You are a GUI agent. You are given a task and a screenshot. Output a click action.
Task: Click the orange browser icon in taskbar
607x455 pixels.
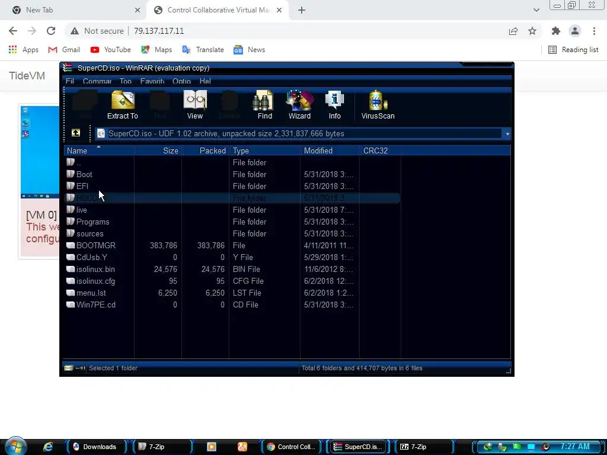pos(242,447)
